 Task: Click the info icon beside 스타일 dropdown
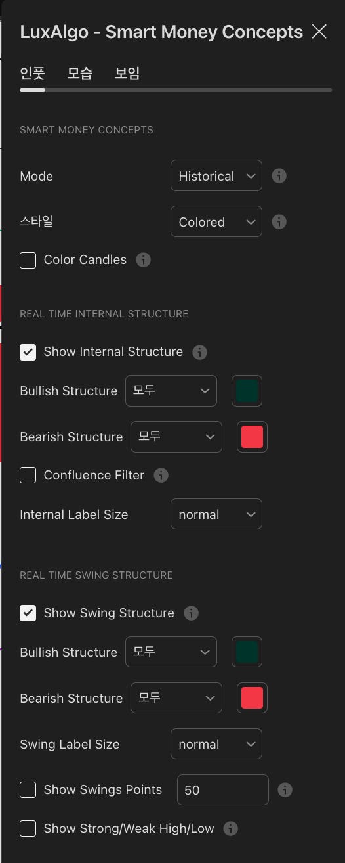click(279, 222)
